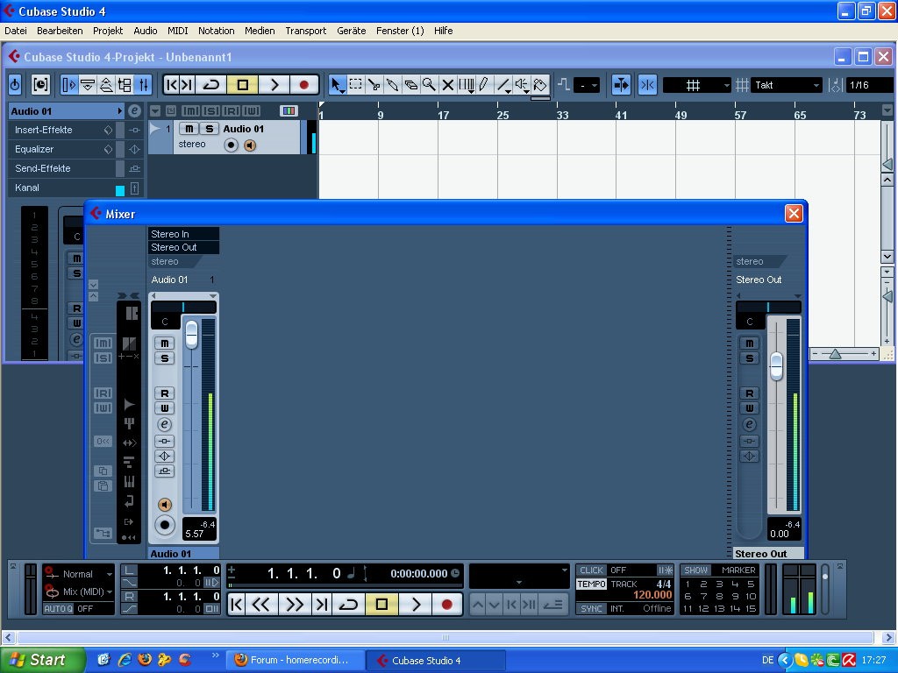Enable record on Audio 01 track
This screenshot has height=673, width=898.
click(231, 145)
